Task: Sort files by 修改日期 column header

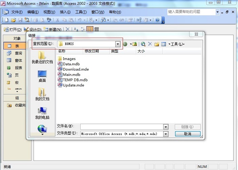Action: [96, 51]
